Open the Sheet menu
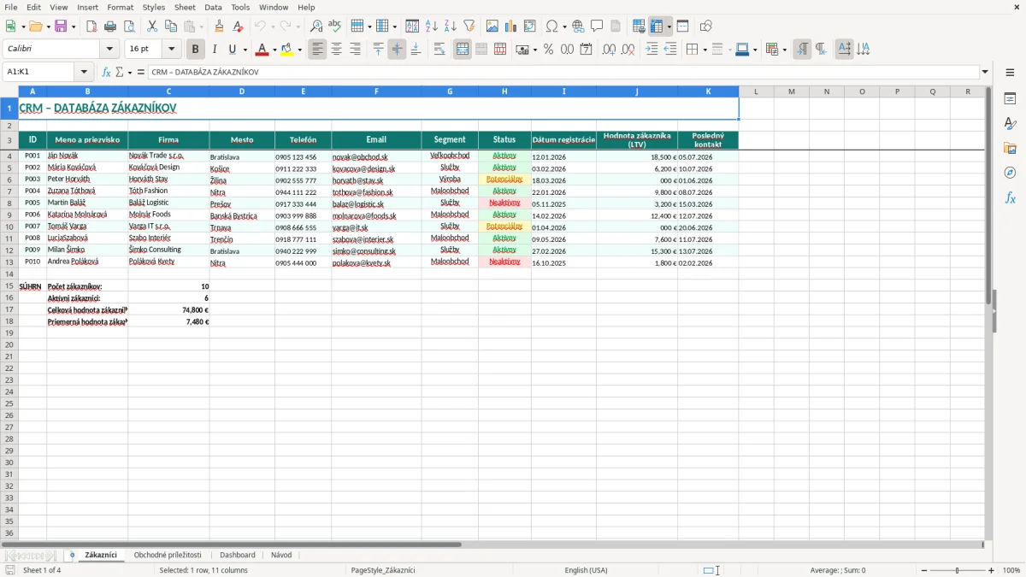This screenshot has height=577, width=1026. (x=185, y=7)
